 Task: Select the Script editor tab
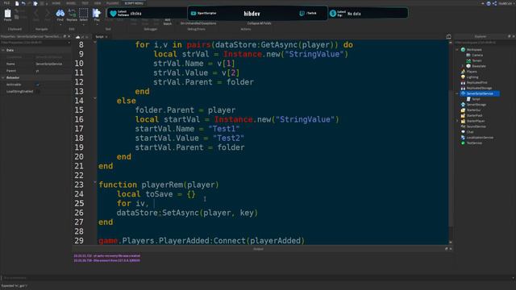(99, 37)
